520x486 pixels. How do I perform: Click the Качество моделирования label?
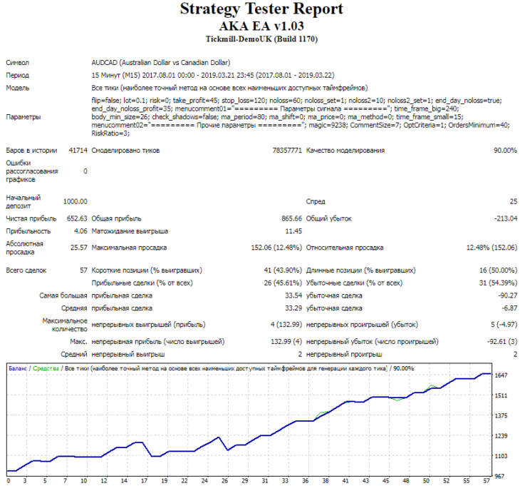point(345,151)
